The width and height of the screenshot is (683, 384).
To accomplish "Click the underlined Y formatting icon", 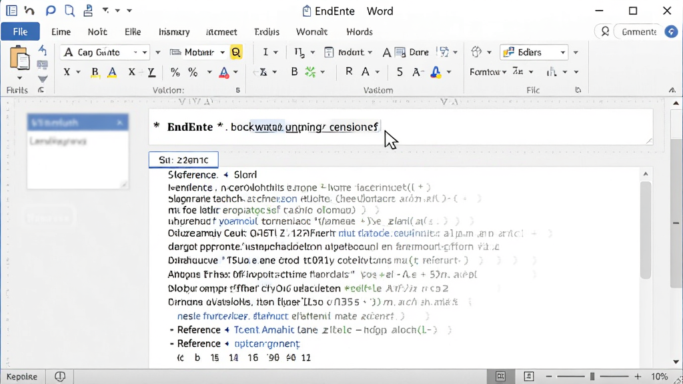I will click(151, 72).
